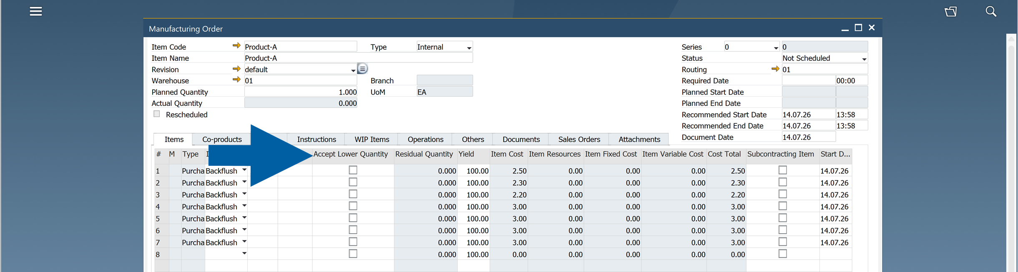Sort by the Item Cost column header
The width and height of the screenshot is (1018, 272).
pos(507,154)
